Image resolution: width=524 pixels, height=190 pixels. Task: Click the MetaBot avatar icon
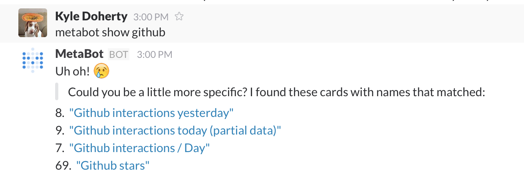(33, 60)
